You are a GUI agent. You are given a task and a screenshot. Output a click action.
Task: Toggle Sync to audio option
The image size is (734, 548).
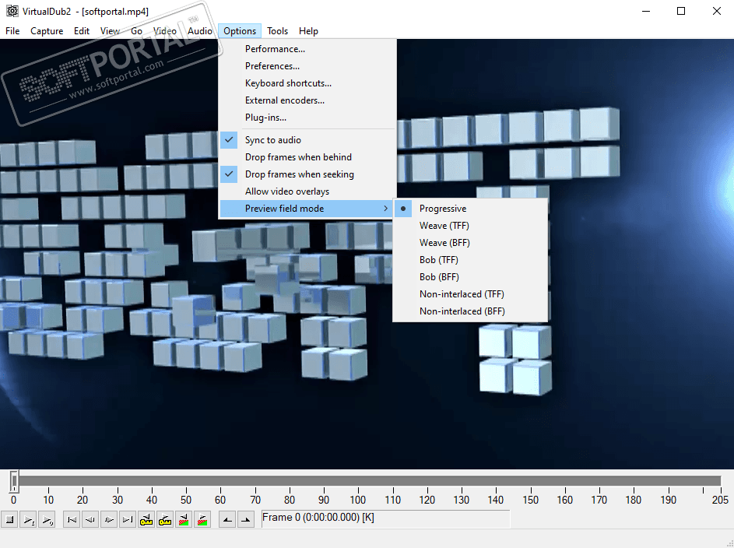[x=307, y=140]
